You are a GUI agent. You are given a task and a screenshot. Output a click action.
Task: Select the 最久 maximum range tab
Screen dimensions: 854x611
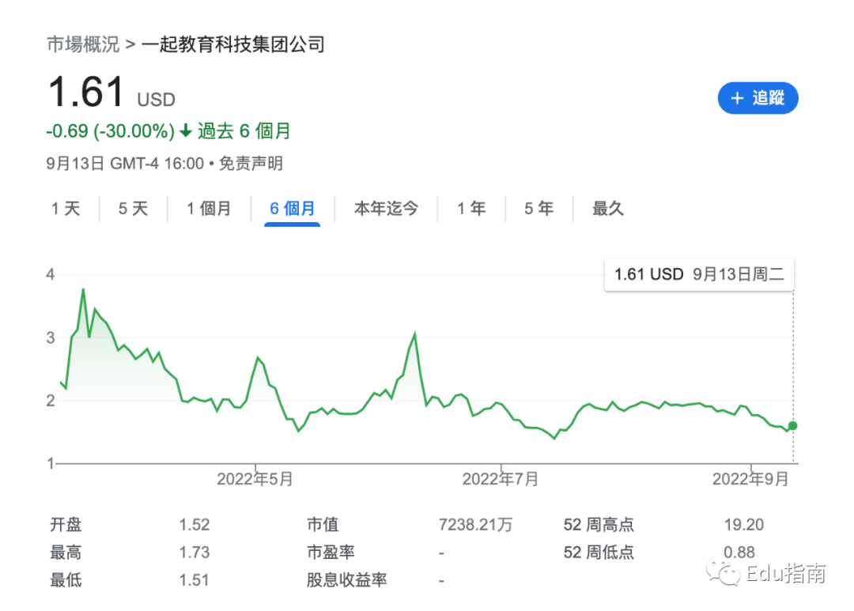click(x=608, y=208)
